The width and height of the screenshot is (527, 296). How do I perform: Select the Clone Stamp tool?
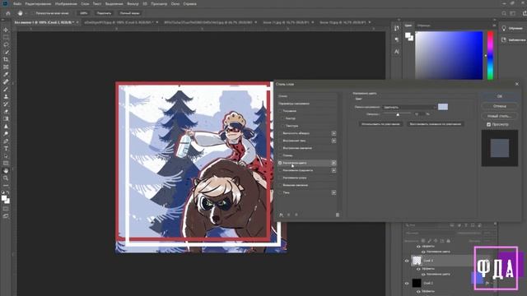[6, 96]
